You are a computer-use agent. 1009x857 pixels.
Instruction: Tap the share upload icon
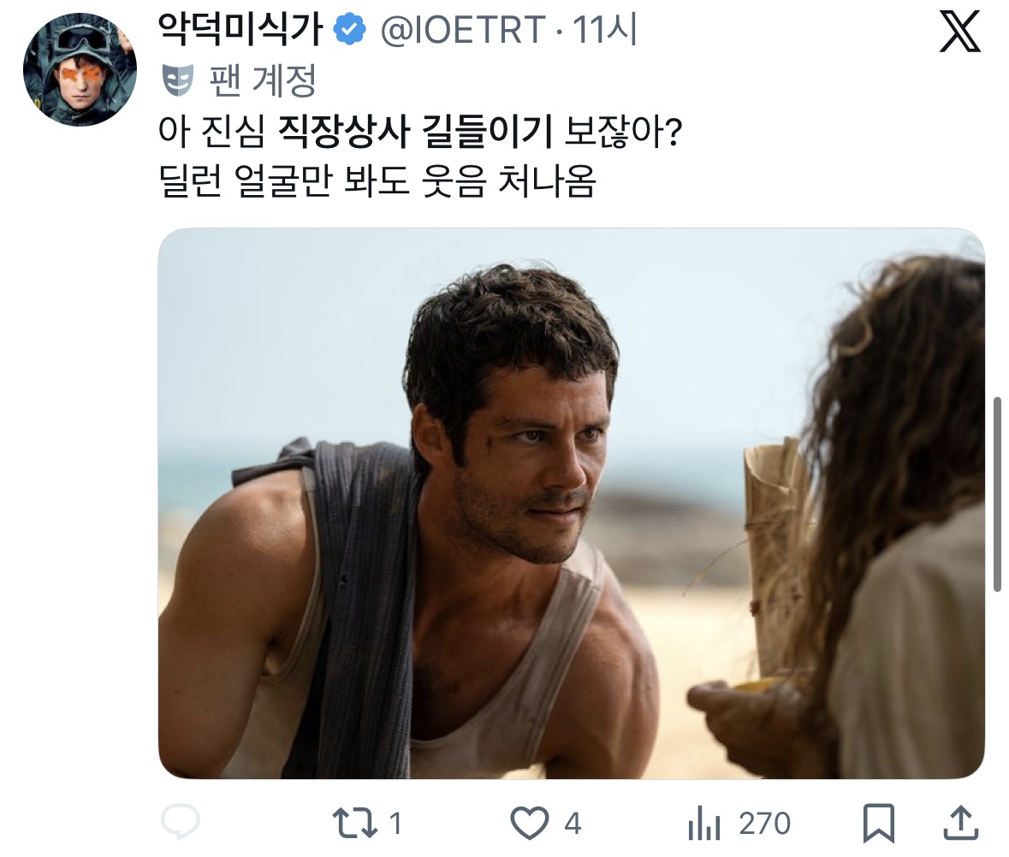[x=961, y=823]
